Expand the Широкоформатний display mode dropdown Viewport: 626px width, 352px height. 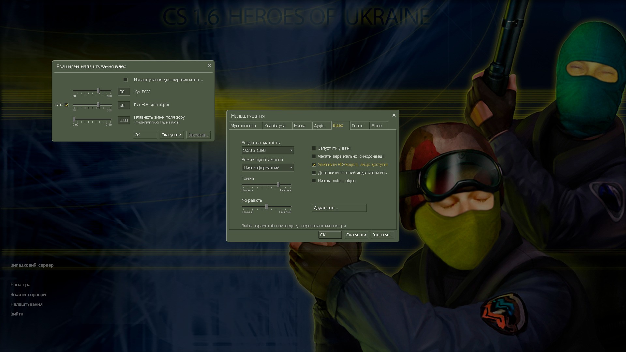pyautogui.click(x=267, y=168)
